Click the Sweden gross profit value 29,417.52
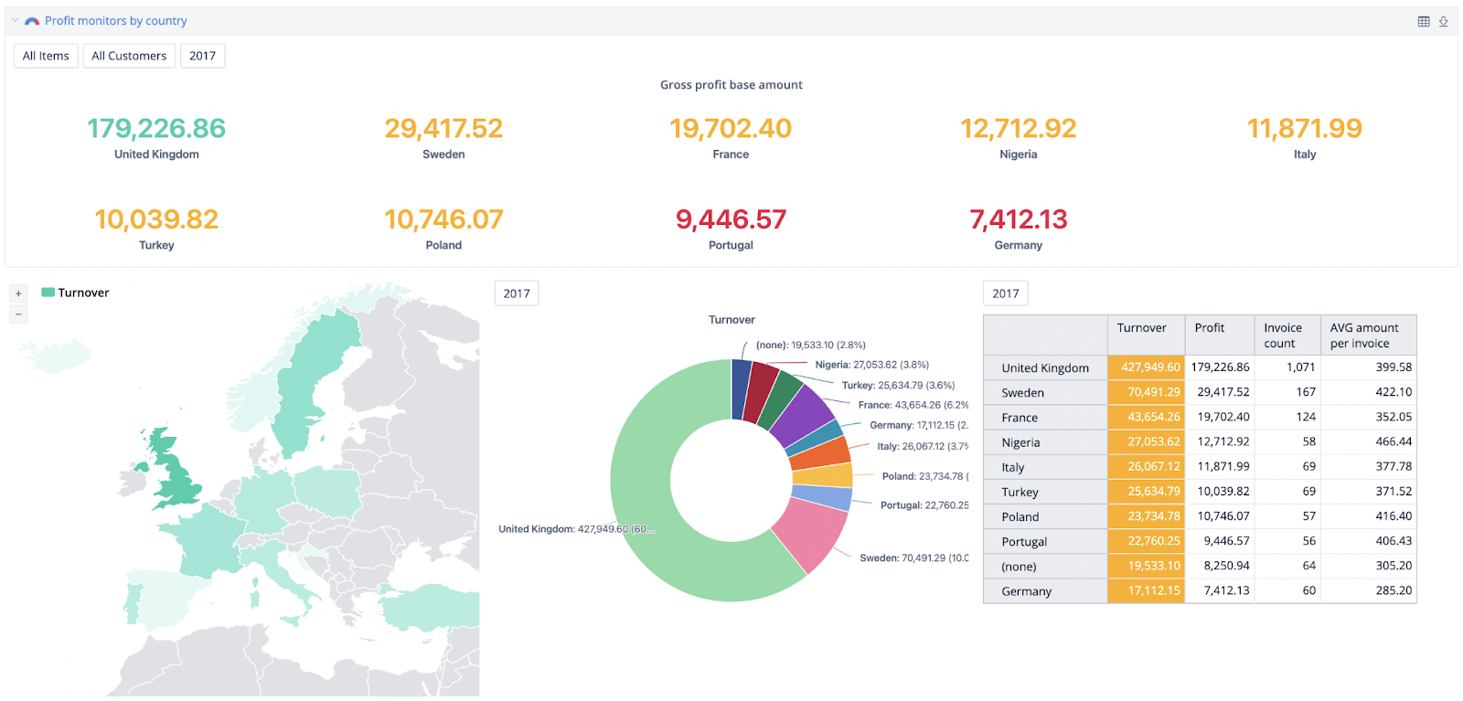The height and width of the screenshot is (701, 1463). [x=443, y=129]
